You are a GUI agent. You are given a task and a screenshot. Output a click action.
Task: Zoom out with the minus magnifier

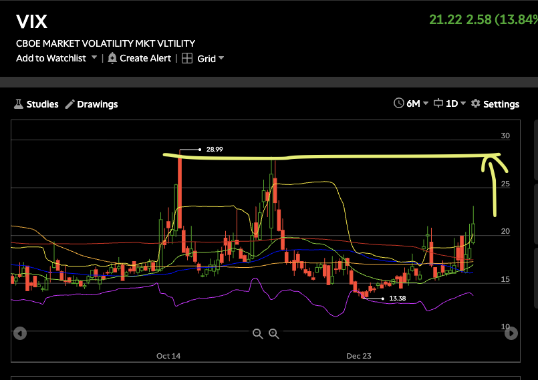(258, 334)
